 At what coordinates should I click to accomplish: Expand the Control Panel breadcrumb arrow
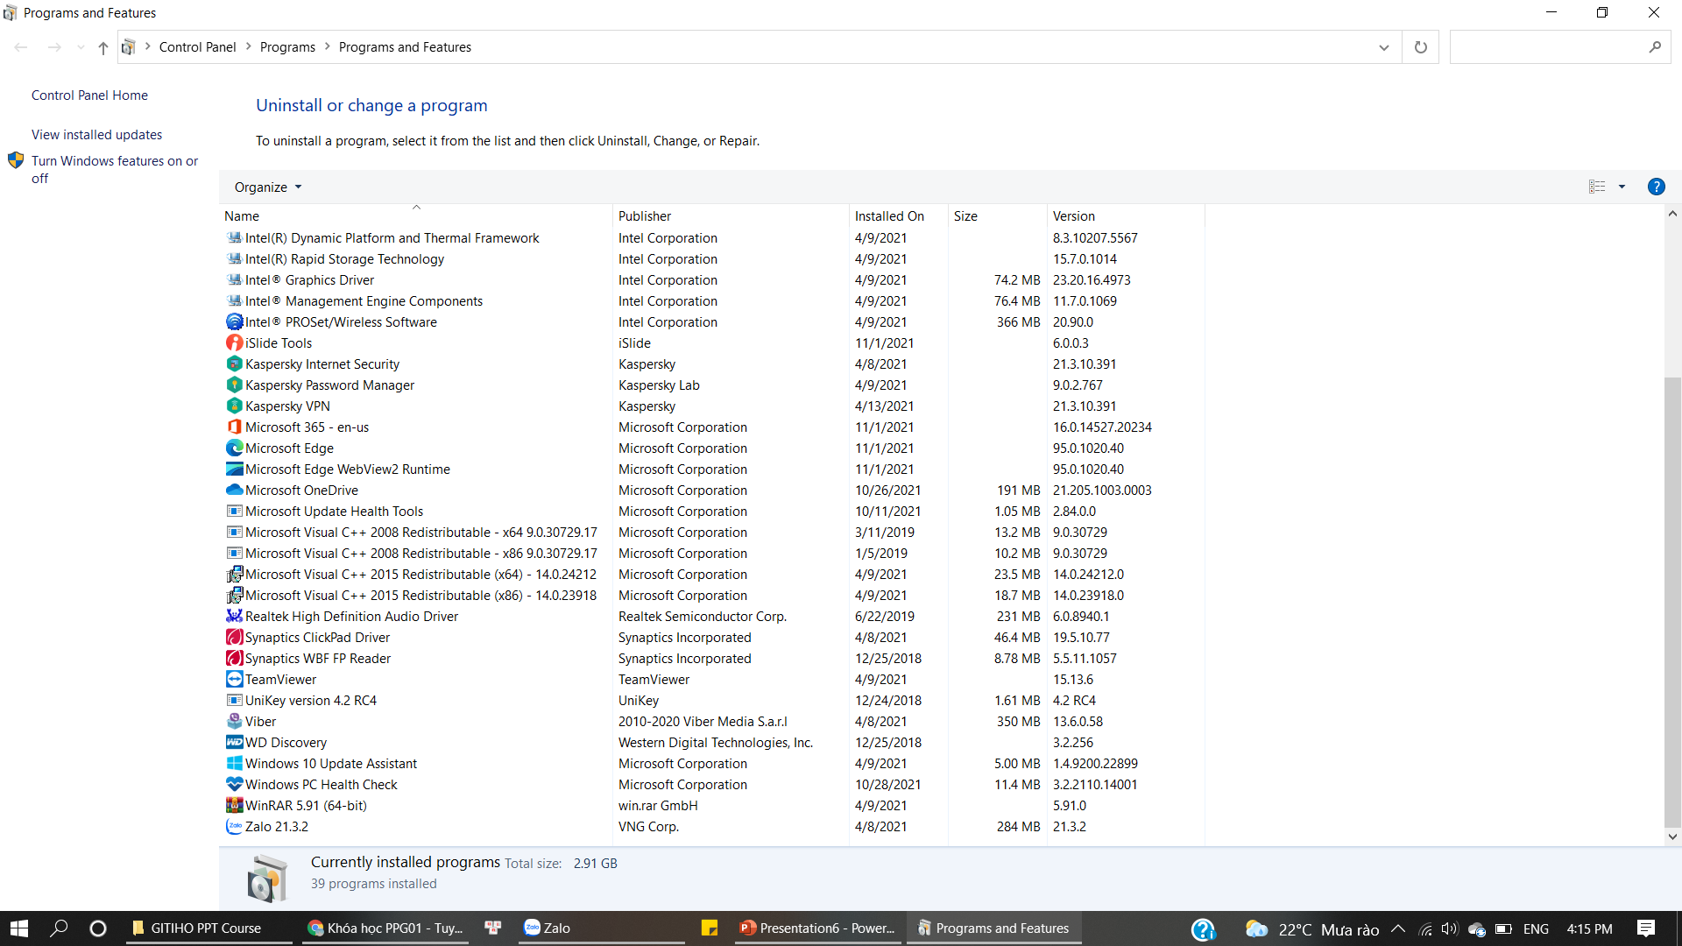click(248, 46)
